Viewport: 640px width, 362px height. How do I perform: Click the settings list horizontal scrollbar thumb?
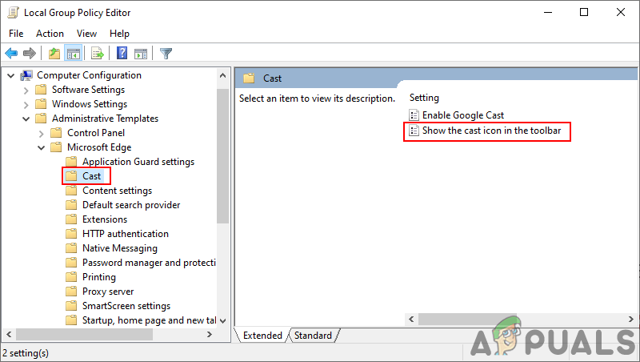pyautogui.click(x=467, y=319)
